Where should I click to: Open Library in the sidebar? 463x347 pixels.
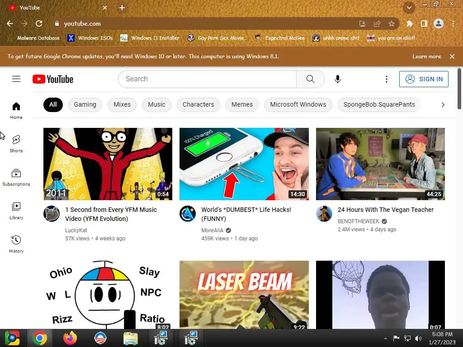click(16, 211)
